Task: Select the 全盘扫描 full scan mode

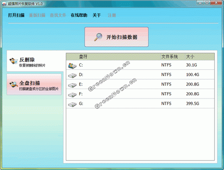Action: click(34, 85)
